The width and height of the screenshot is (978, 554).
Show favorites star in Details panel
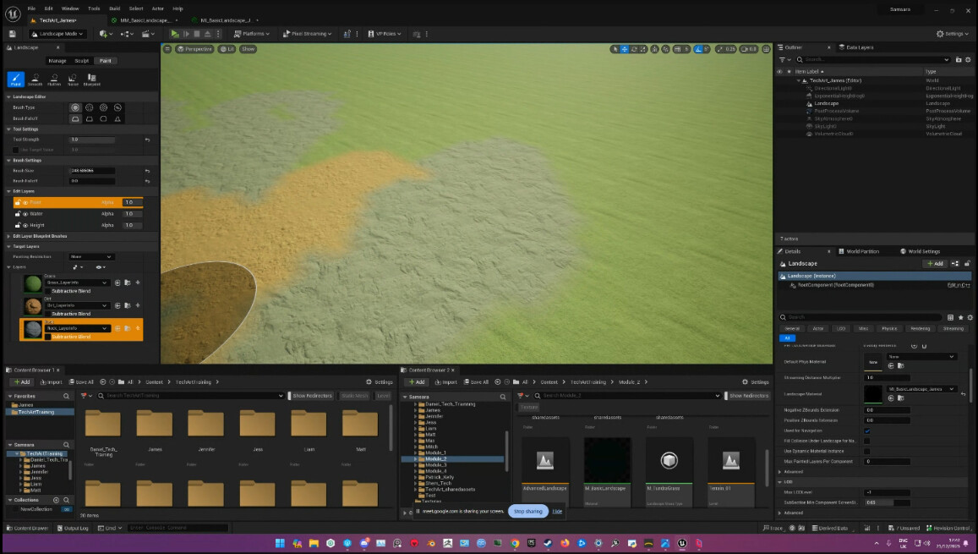[x=960, y=317]
